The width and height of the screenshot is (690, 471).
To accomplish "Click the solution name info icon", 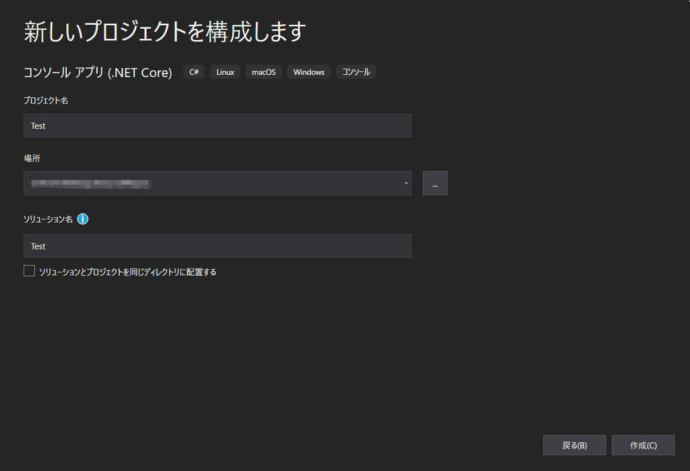I will click(83, 219).
